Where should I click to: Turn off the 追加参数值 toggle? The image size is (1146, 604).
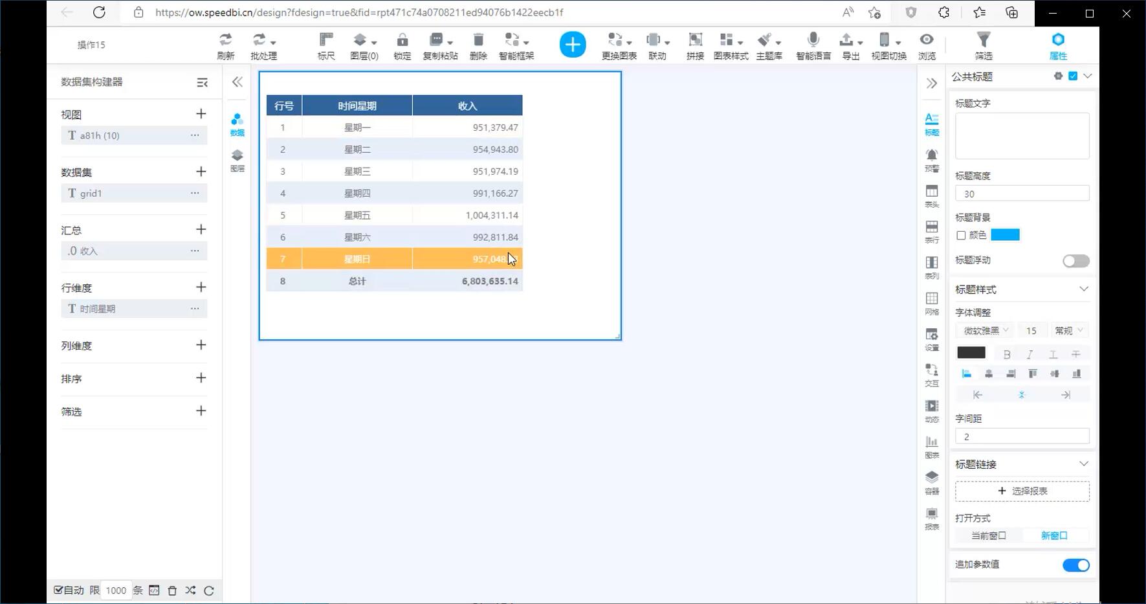(x=1075, y=565)
